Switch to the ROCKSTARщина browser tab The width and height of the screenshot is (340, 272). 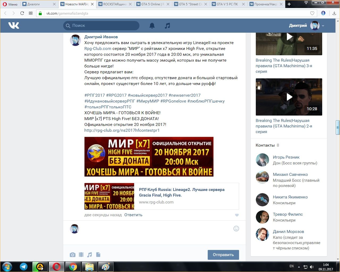coord(115,4)
